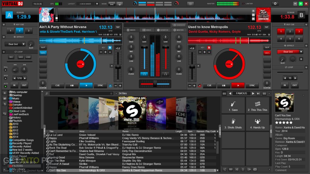Screen dimensions: 310x174
Task: Toggle the ROLL loop option on deck A
Action: coord(5,70)
